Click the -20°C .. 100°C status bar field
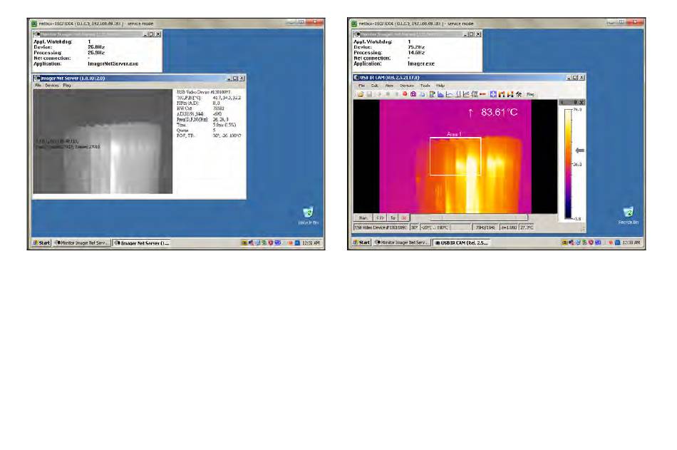677x450 pixels. coord(435,227)
